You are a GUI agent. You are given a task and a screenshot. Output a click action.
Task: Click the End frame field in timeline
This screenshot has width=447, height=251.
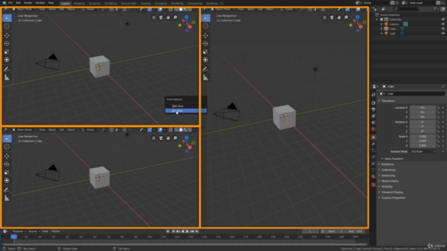[356, 231]
